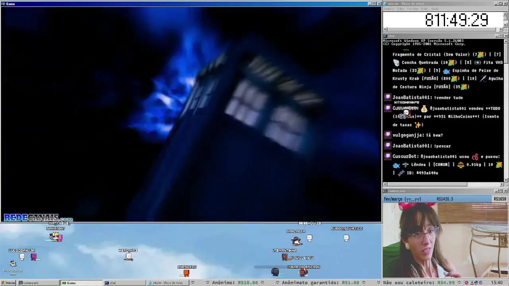
Task: Click the R$1650 goal amount
Action: tap(500, 199)
